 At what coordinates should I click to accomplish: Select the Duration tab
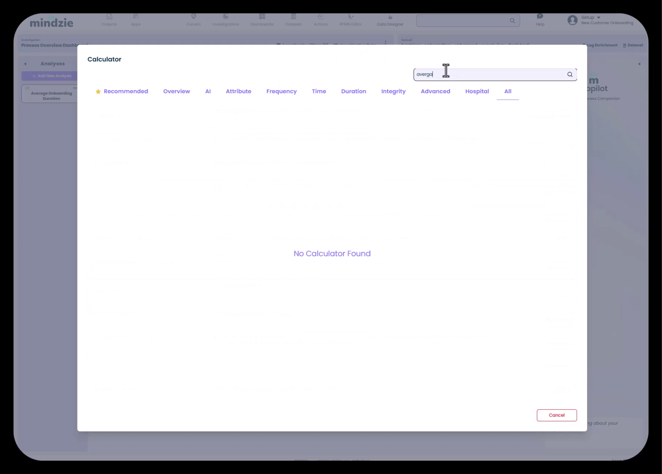point(354,91)
